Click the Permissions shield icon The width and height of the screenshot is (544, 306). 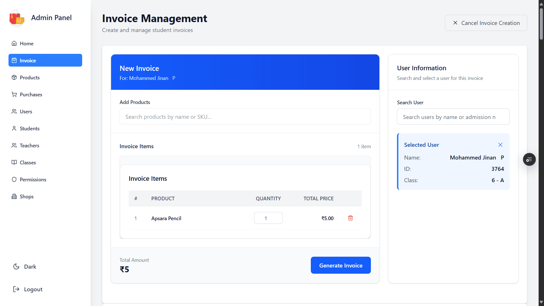[x=14, y=179]
